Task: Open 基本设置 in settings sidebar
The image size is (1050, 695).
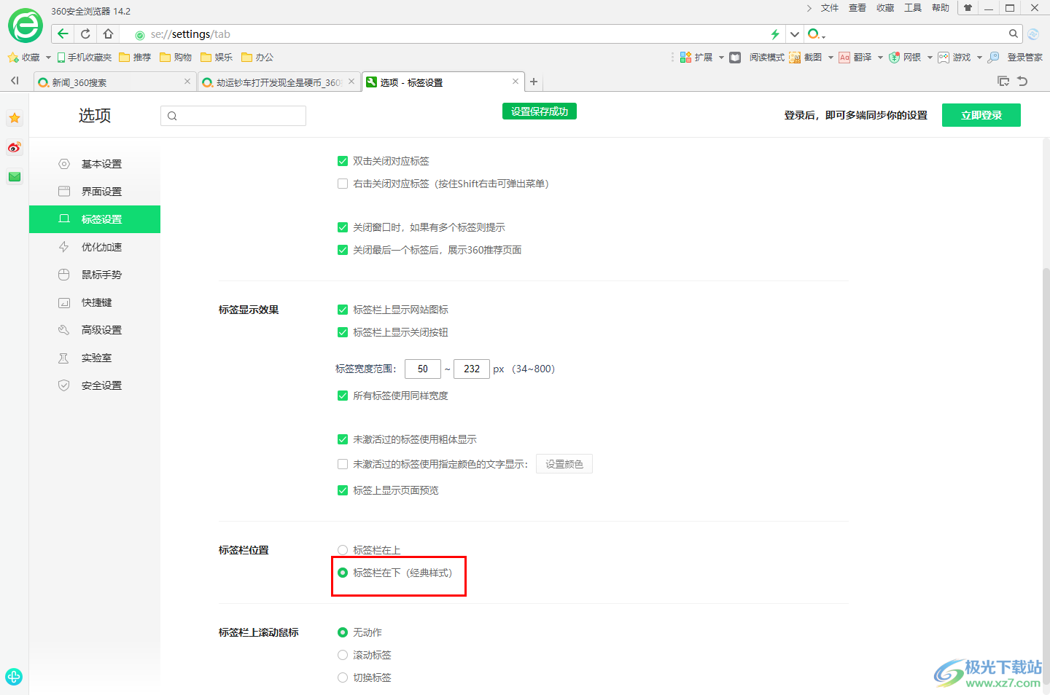Action: tap(95, 164)
